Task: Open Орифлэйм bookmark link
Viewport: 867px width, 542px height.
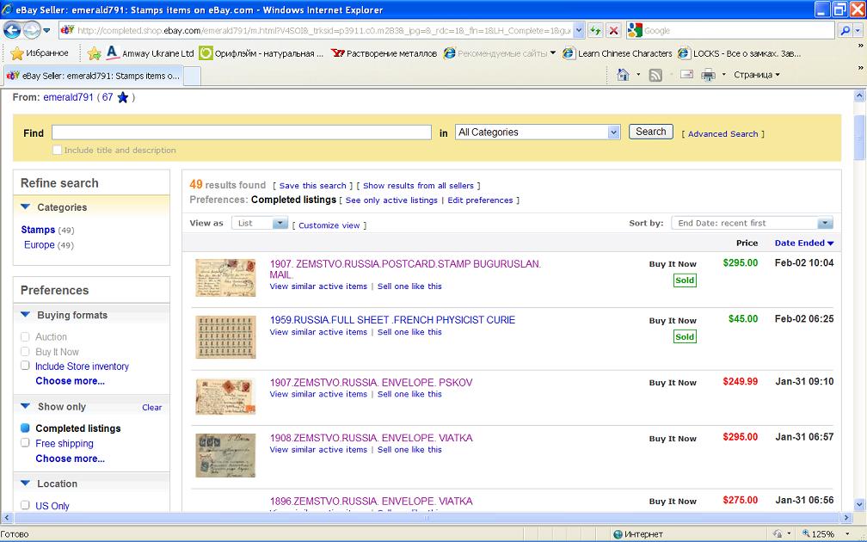Action: click(261, 53)
